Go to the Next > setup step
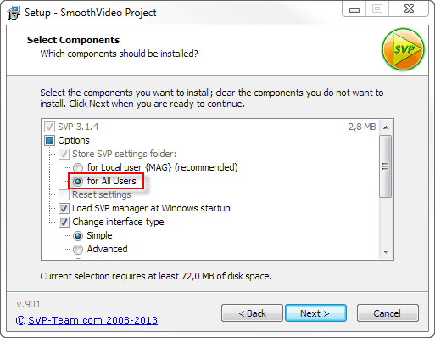Viewport: 435px width, 338px height. (x=315, y=313)
